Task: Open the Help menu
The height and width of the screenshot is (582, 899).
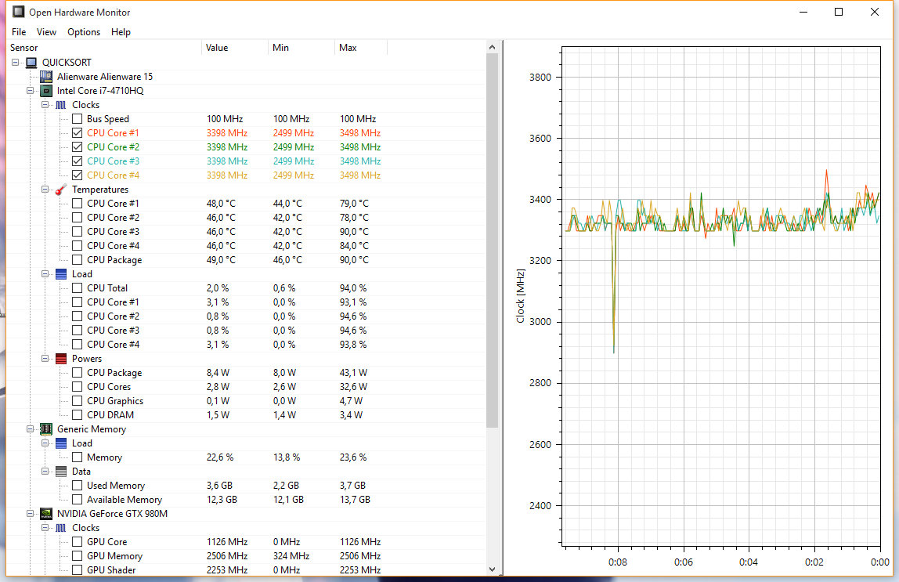Action: tap(121, 32)
